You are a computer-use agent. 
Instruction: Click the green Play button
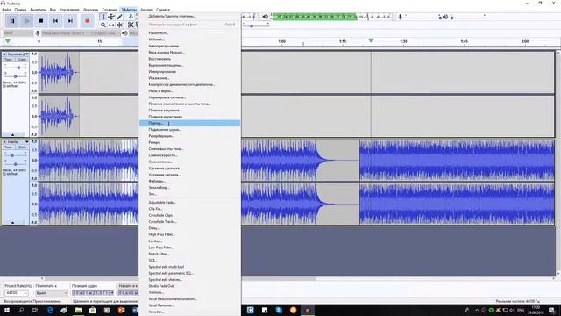click(x=26, y=21)
